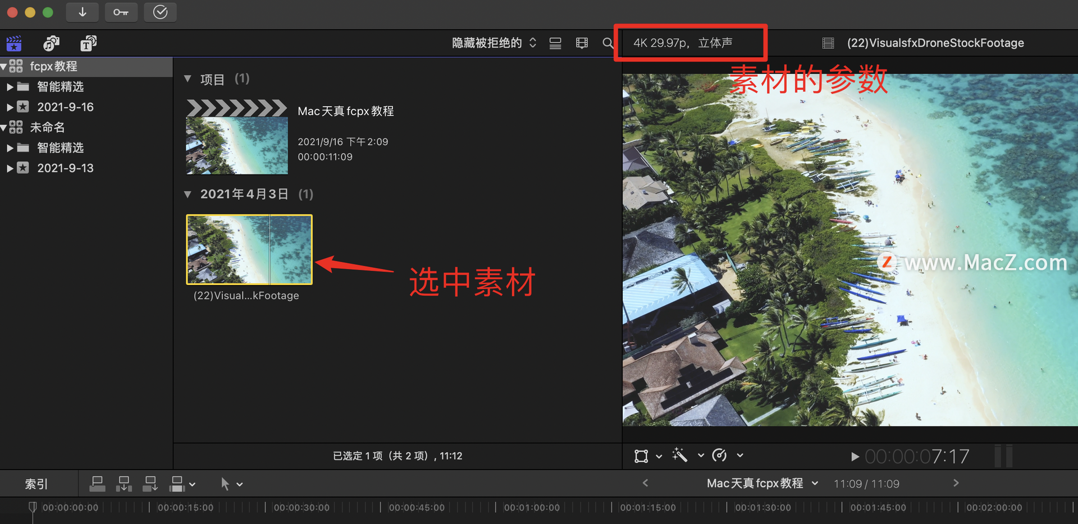Screen dimensions: 1078x524
Task: Toggle clip list view mode
Action: point(555,43)
